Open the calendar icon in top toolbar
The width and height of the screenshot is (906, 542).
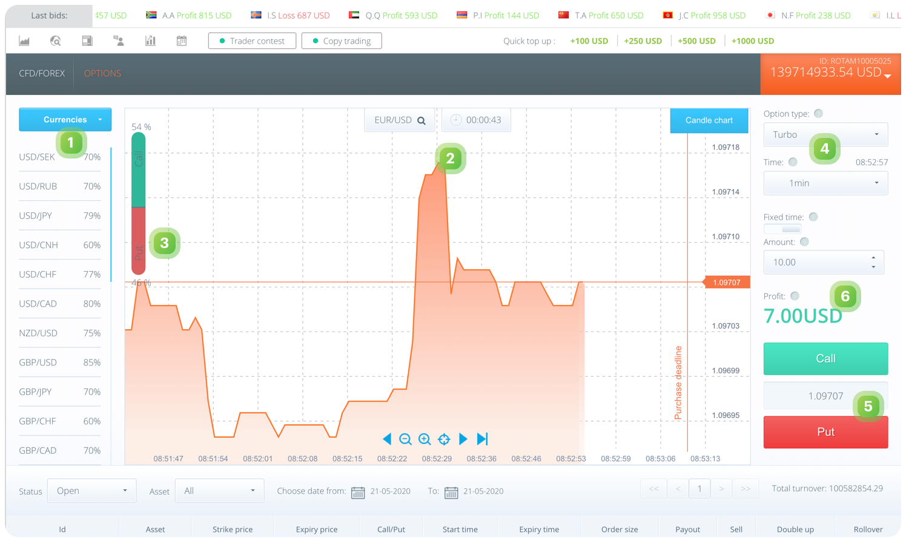(x=182, y=41)
